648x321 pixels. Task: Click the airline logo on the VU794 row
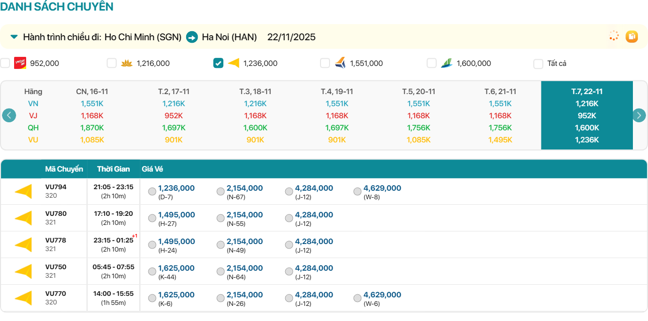pos(23,192)
